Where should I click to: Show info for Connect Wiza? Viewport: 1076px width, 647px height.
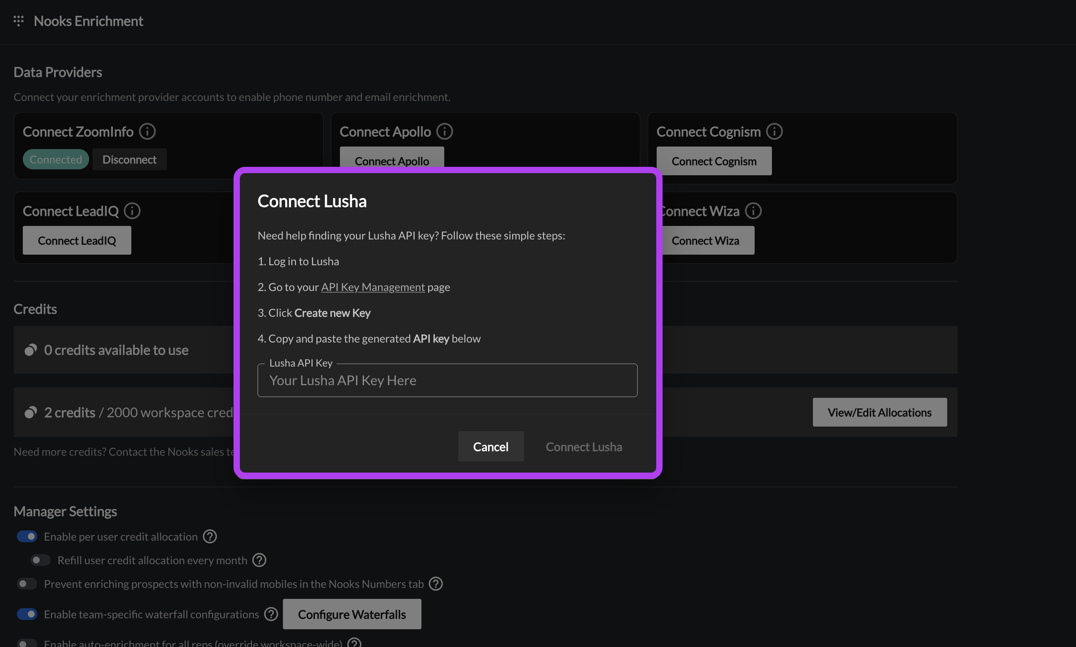pos(753,211)
